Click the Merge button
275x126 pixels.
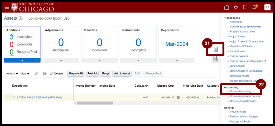(105, 74)
